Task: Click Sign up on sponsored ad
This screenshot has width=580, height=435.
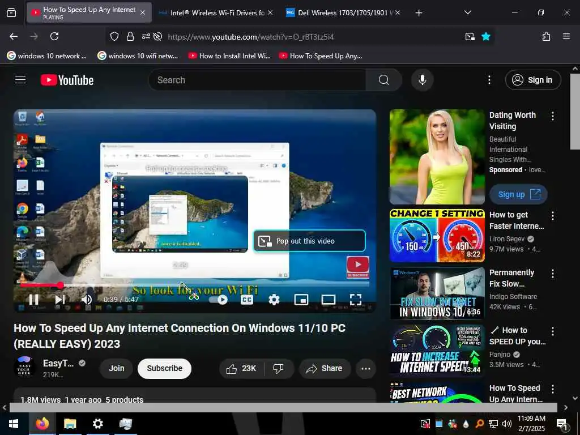Action: pyautogui.click(x=518, y=194)
